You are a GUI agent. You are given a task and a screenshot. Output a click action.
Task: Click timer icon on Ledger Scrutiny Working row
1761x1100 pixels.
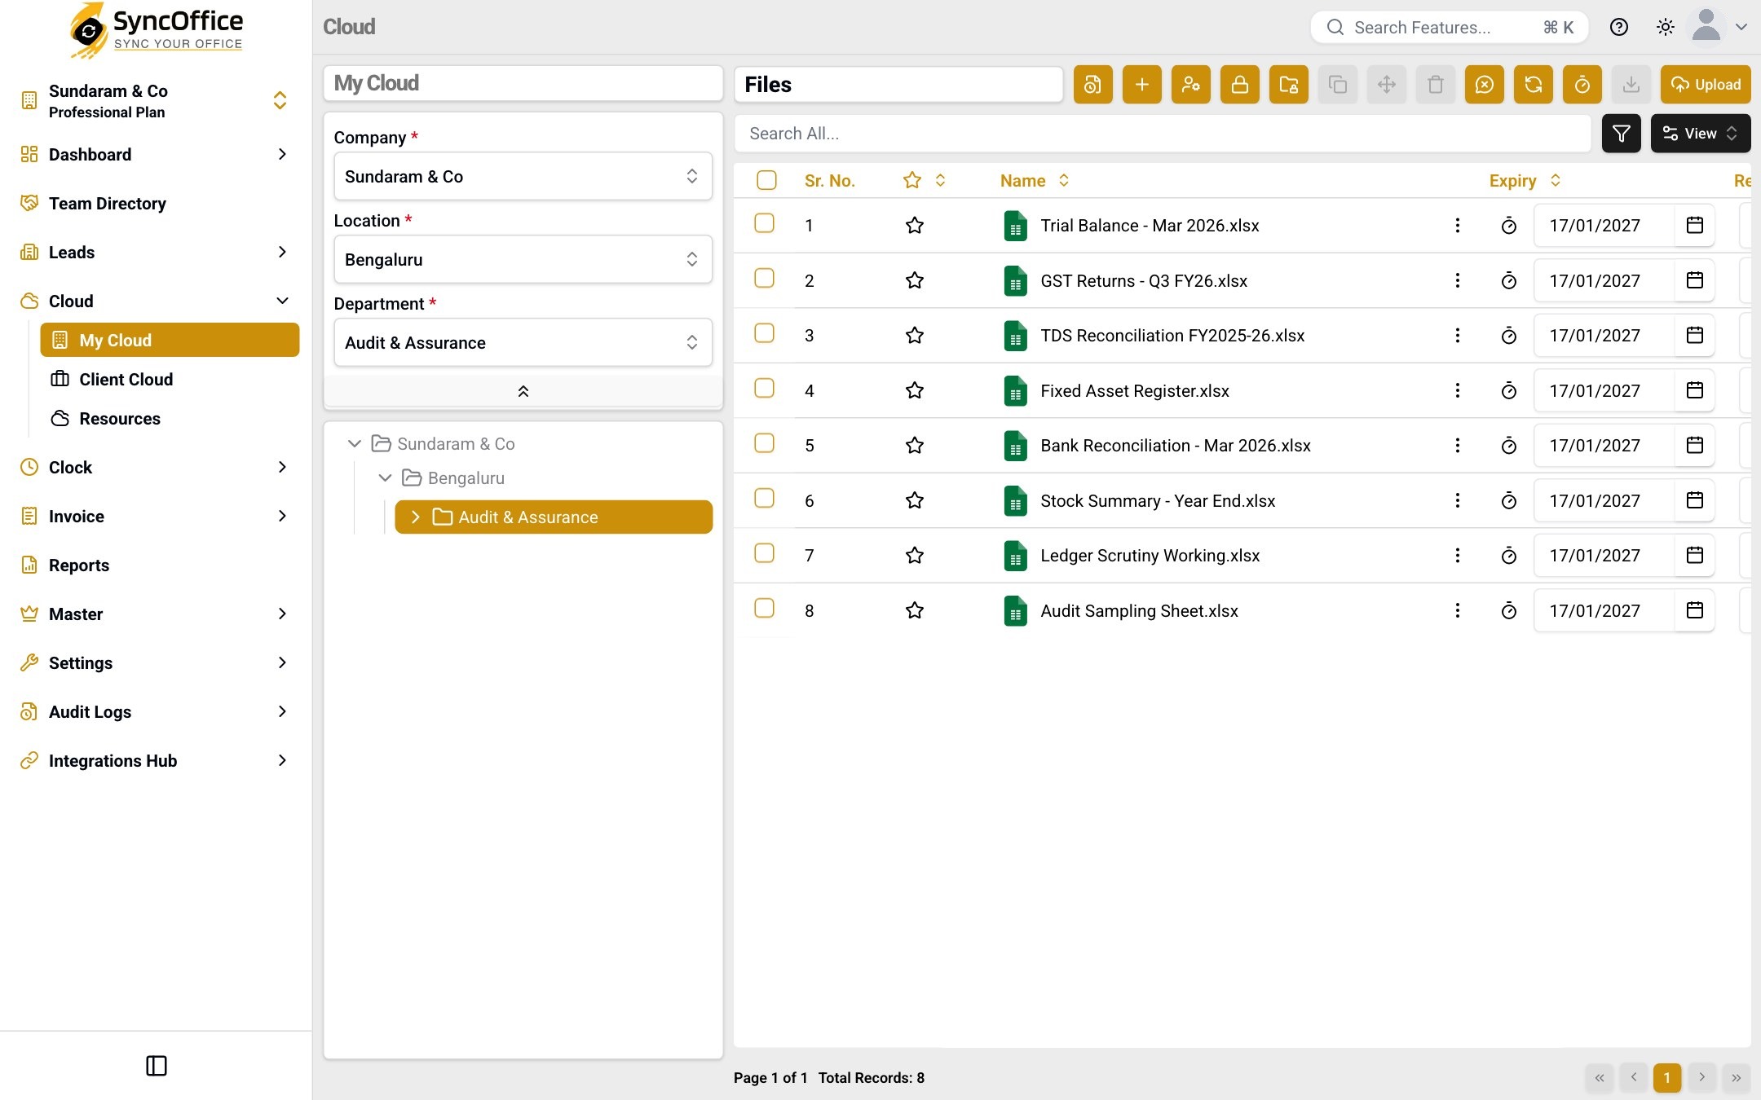click(1509, 556)
